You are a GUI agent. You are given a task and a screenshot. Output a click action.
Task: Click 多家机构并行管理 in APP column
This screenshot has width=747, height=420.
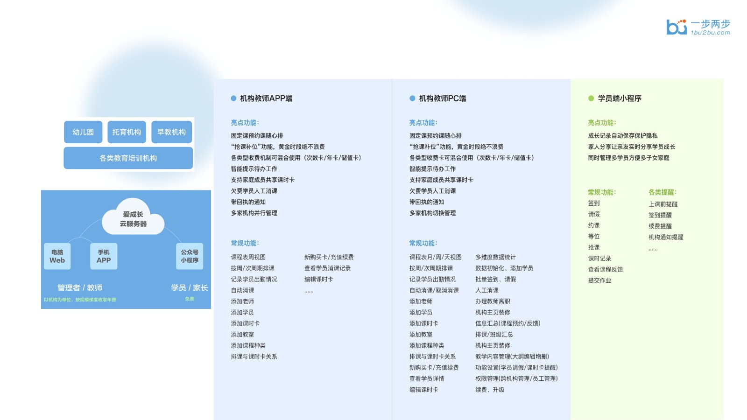tap(254, 213)
